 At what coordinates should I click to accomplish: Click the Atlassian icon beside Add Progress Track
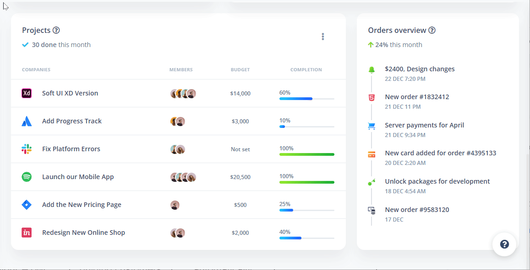(x=27, y=121)
